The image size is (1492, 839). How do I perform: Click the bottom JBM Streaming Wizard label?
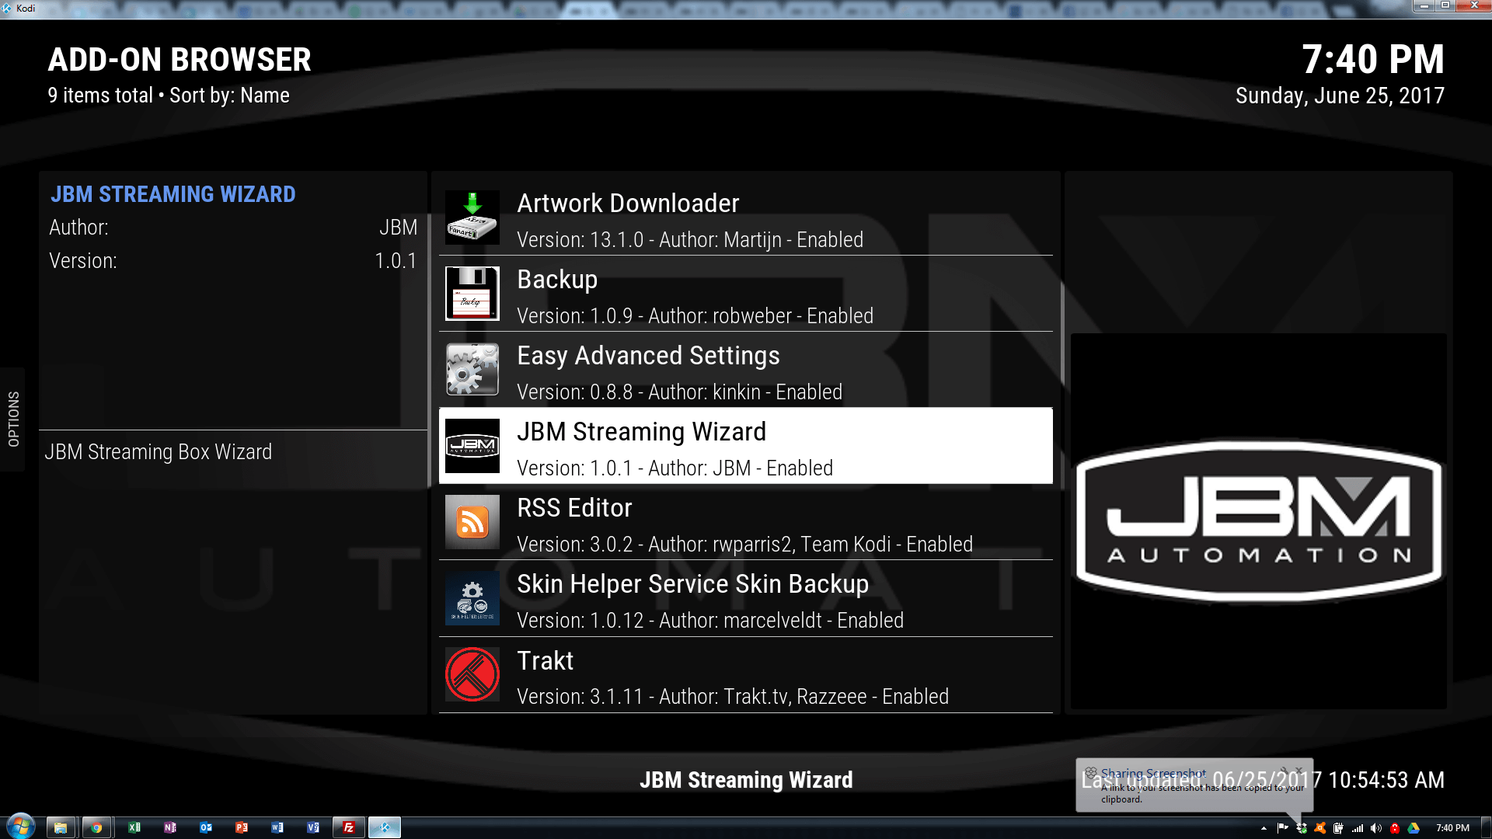(746, 780)
